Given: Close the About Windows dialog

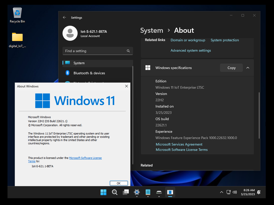Looking at the screenshot, I should (126, 86).
